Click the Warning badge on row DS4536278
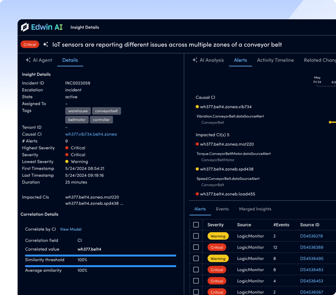This screenshot has height=295, width=336. pos(218,236)
